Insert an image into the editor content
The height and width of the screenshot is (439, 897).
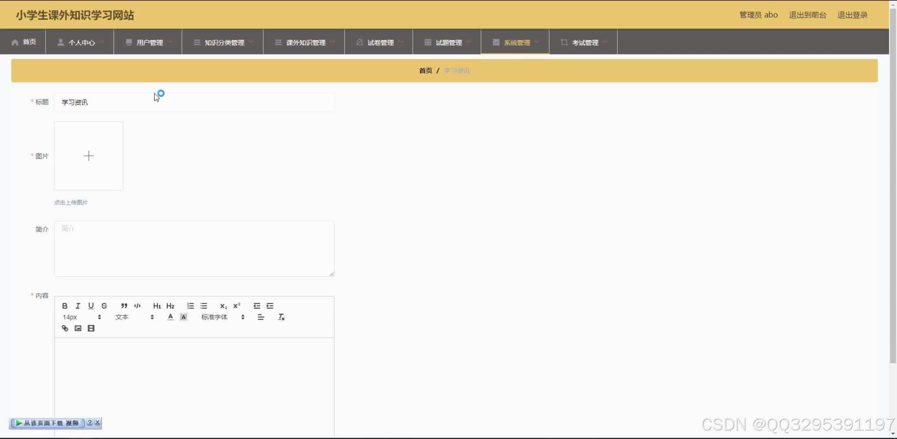point(78,328)
